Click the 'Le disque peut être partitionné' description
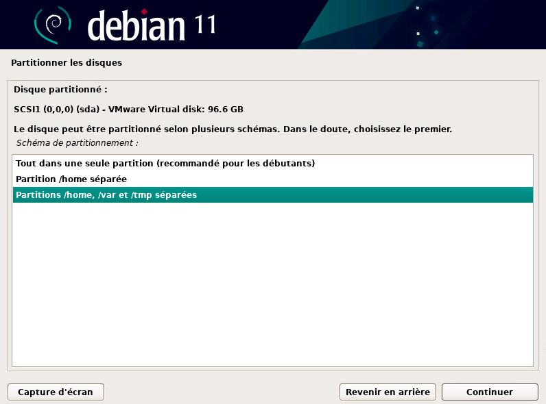 point(233,129)
